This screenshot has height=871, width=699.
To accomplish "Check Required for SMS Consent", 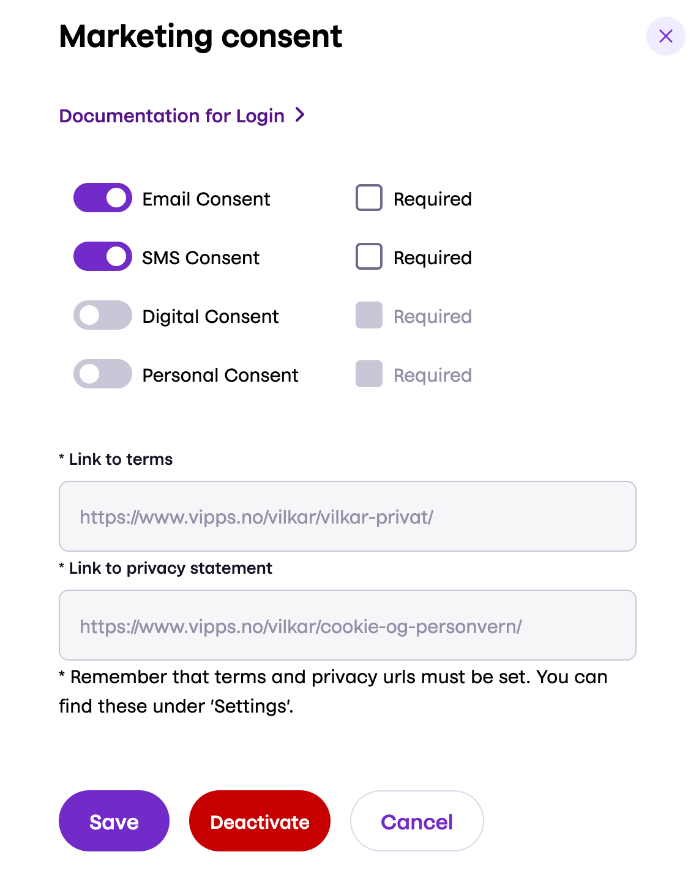I will tap(368, 256).
